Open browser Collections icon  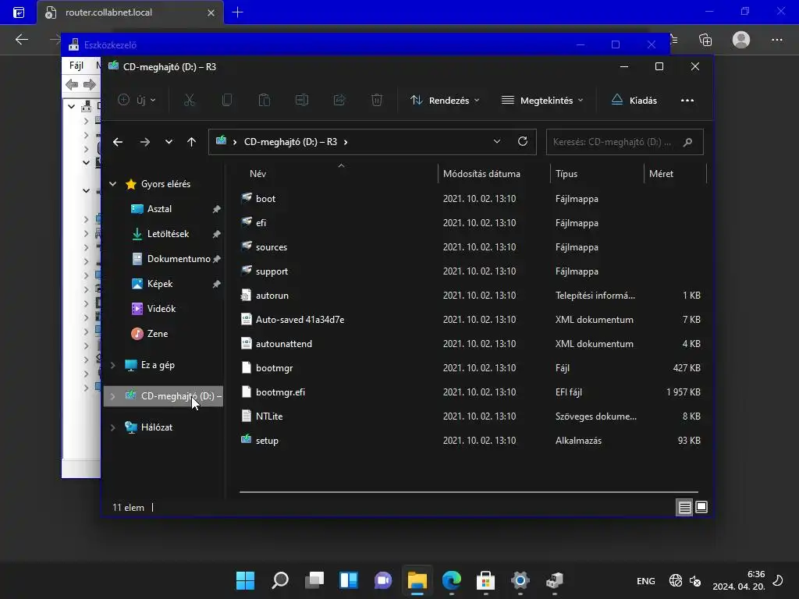point(705,40)
